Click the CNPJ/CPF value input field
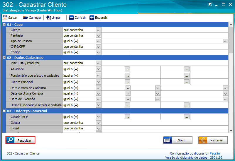235x161 pixels. [165, 47]
